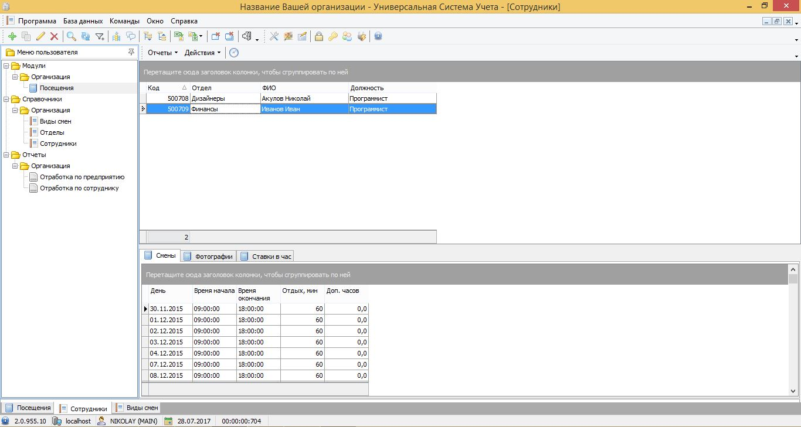Click the golden key Password icon

(x=332, y=36)
